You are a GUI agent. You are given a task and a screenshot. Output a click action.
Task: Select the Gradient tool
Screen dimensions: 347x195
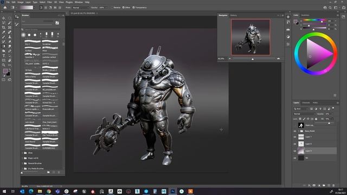coord(4,46)
